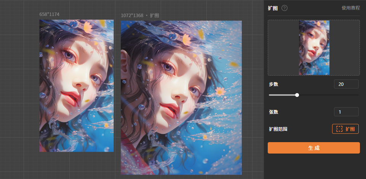Click the 扩图 range button
The image size is (366, 179).
(x=345, y=129)
